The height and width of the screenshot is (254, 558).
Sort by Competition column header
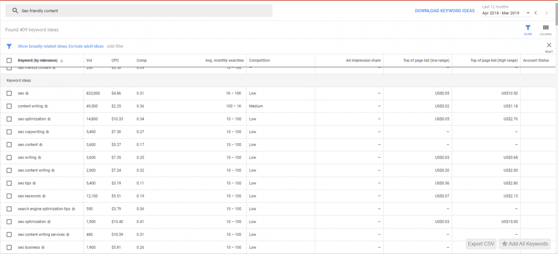tap(259, 60)
